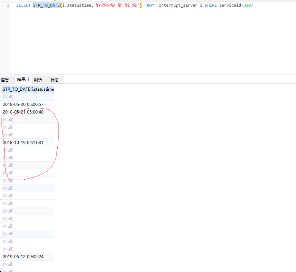Click the (Null) cell directly above 2019-05-12 row
Viewport: 296px width, 272px height.
(x=8, y=249)
